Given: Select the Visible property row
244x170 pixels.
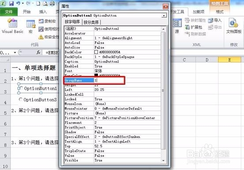Looking at the screenshot, I should click(x=113, y=160).
